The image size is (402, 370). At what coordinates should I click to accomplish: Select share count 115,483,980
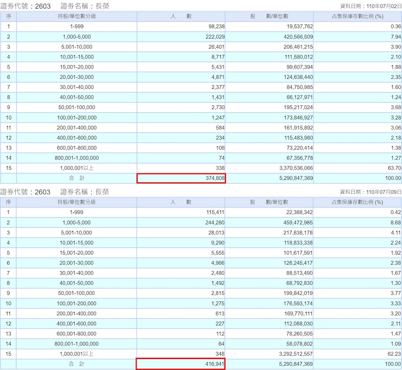298,138
